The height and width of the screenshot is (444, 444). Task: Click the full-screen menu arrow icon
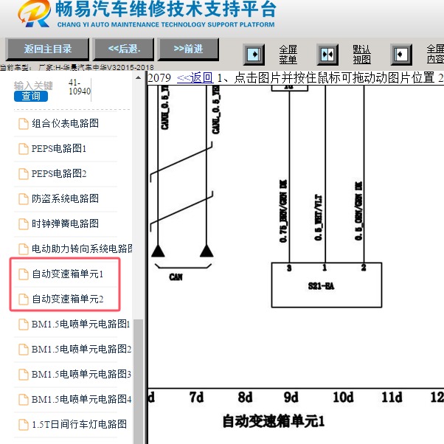click(254, 55)
